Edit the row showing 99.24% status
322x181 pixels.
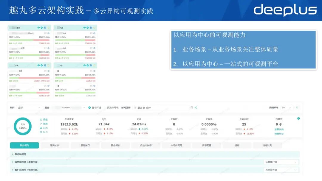point(45,71)
